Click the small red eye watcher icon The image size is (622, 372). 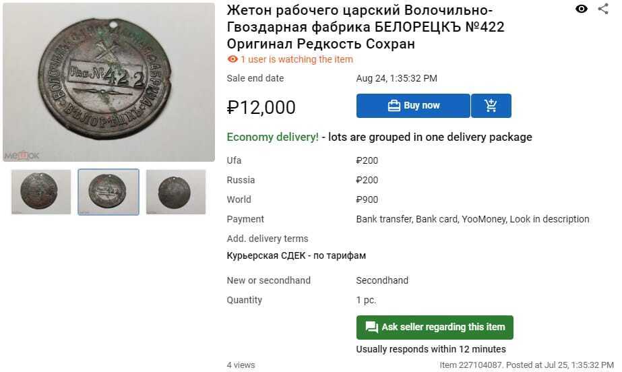point(232,59)
